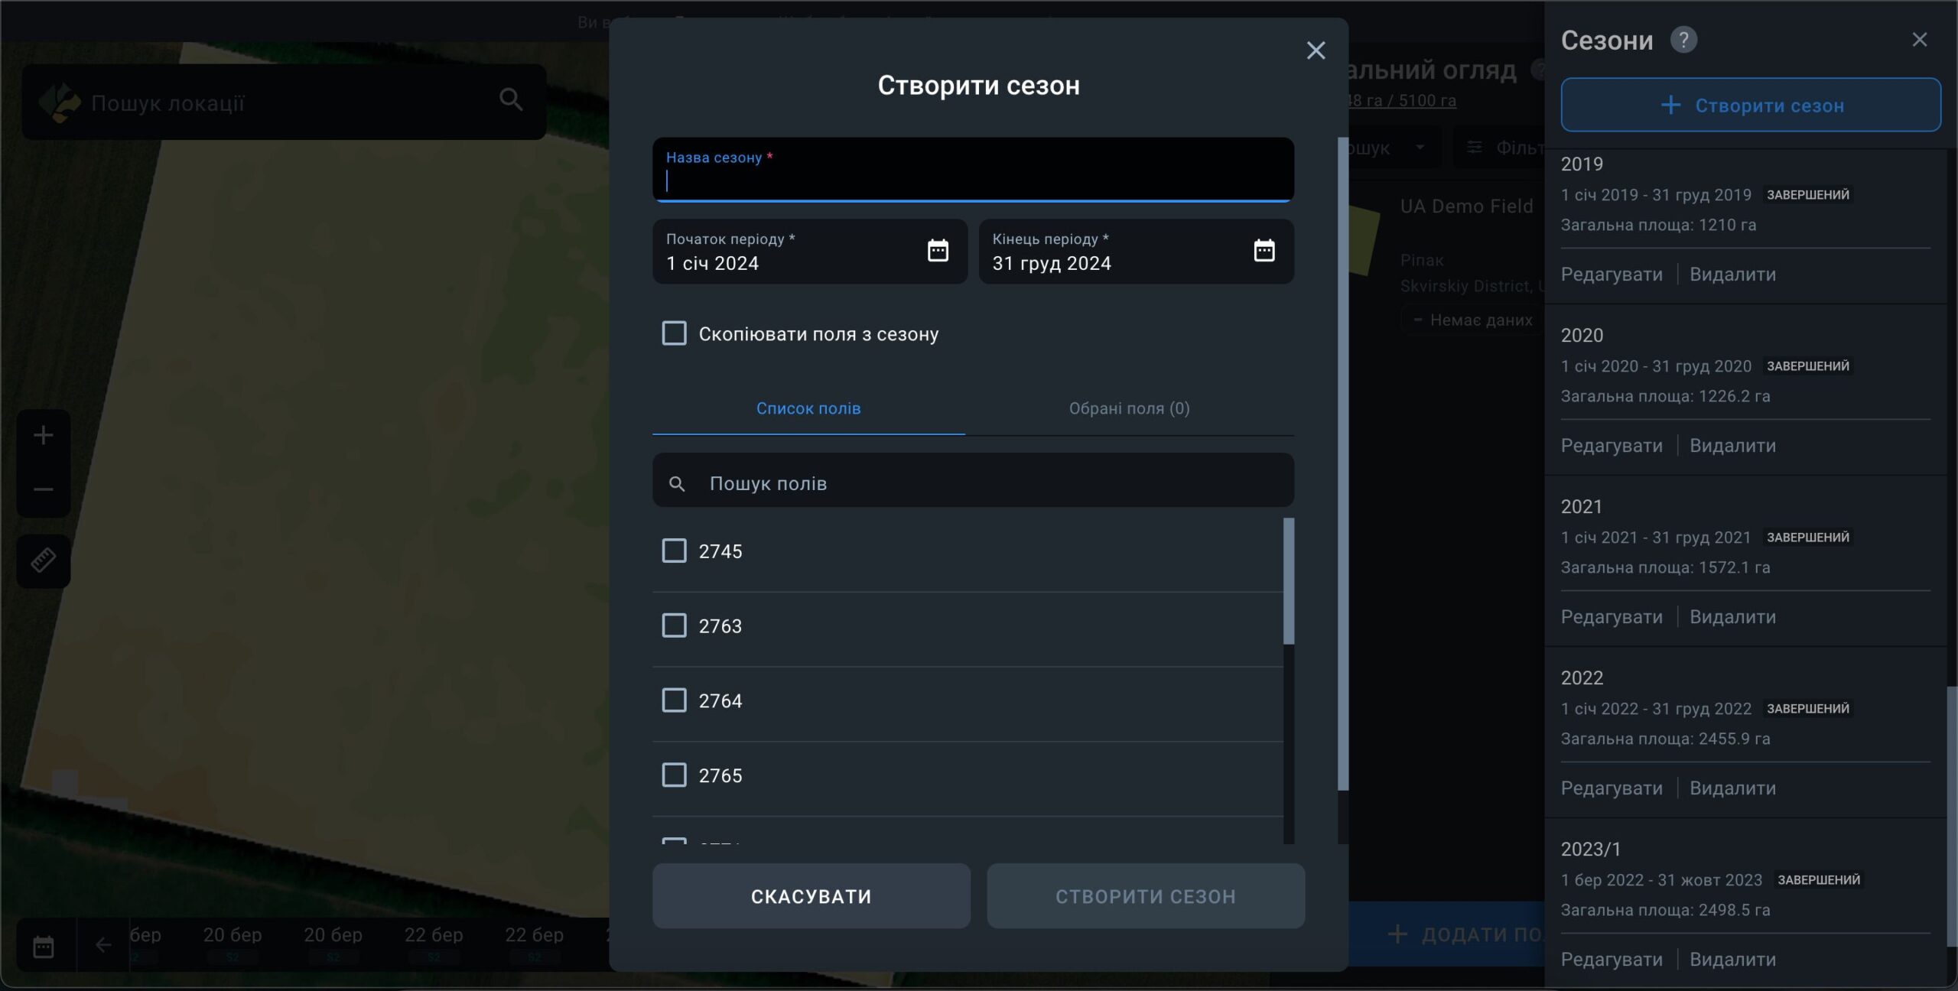Enable "Скопіювати поля з сезону" checkbox

coord(674,333)
